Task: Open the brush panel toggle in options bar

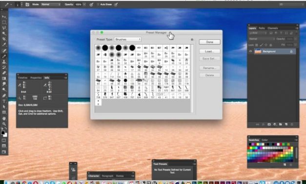Action: (x=27, y=4)
